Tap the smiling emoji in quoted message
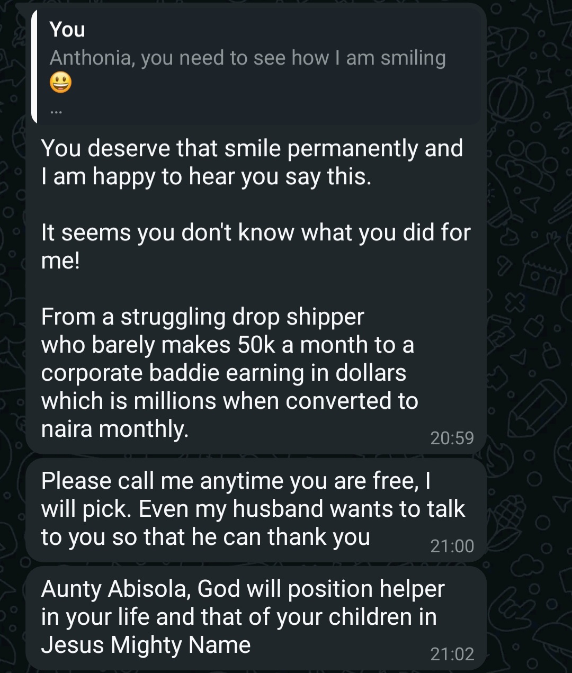Viewport: 572px width, 673px height. (60, 84)
